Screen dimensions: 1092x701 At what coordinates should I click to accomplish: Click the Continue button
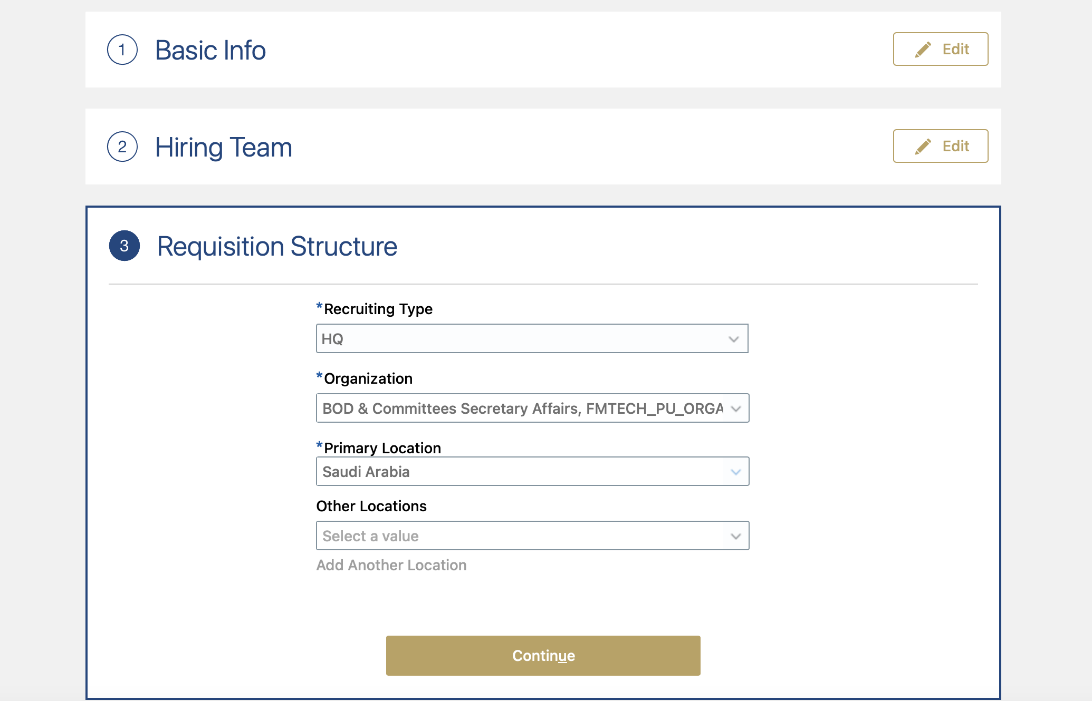[543, 656]
